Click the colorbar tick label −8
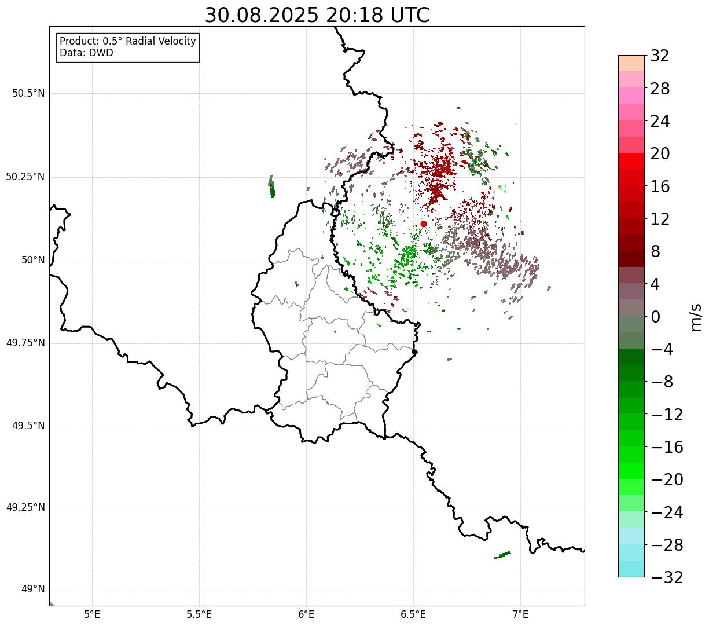Image resolution: width=709 pixels, height=626 pixels. point(662,382)
